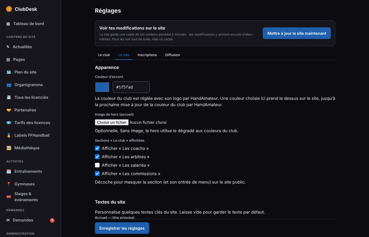Viewport: 369px width, 237px height.
Task: Click the Gymnases pin icon
Action: 9,184
